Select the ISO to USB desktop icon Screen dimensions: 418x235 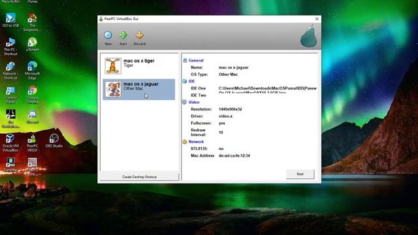[x=10, y=20]
